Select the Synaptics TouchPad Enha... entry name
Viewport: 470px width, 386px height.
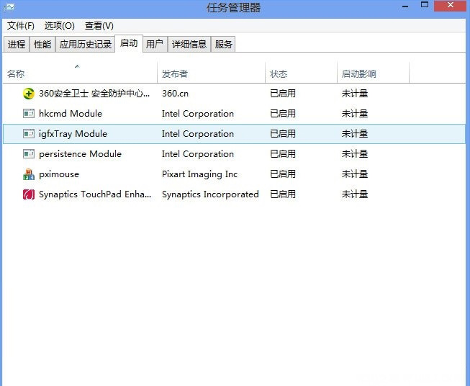point(95,194)
